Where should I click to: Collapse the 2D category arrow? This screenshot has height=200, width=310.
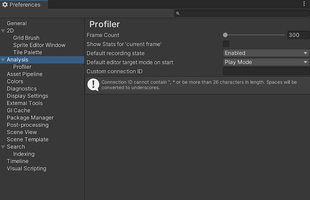point(3,31)
